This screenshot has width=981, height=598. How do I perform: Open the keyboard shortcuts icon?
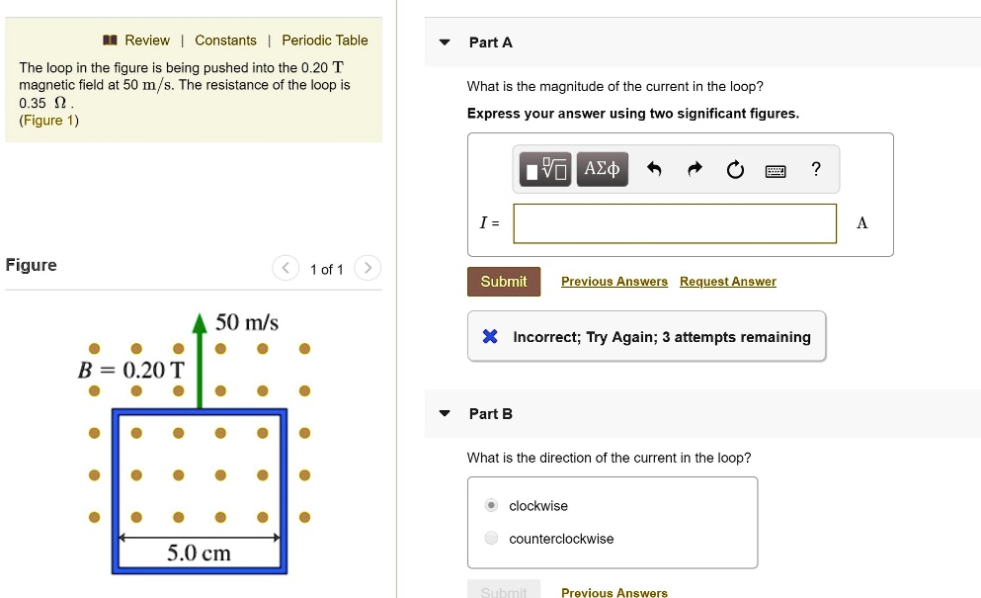776,169
